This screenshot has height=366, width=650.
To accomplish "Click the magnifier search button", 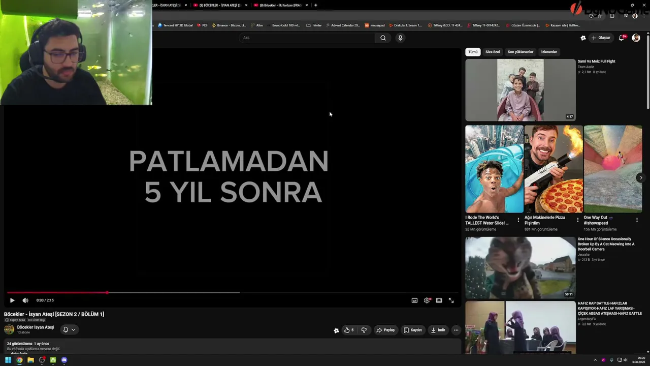I will click(x=383, y=38).
